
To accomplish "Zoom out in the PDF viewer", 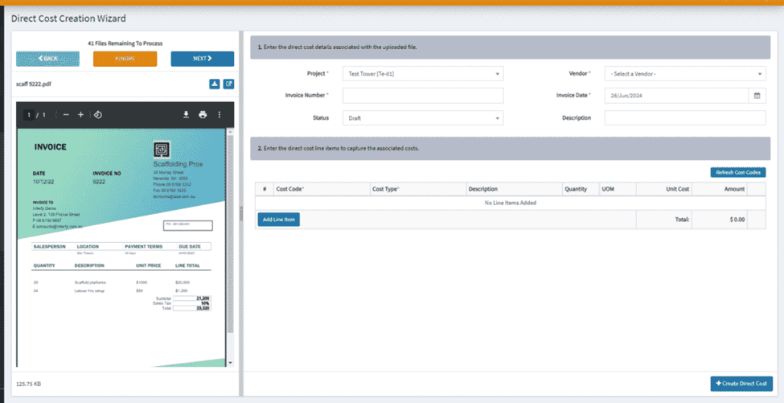I will point(66,115).
